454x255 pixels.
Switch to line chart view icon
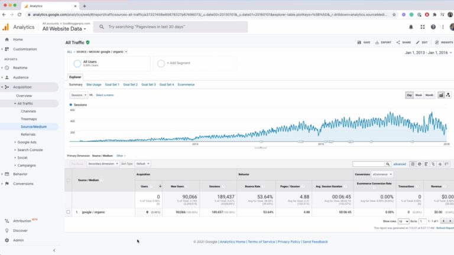click(x=441, y=95)
